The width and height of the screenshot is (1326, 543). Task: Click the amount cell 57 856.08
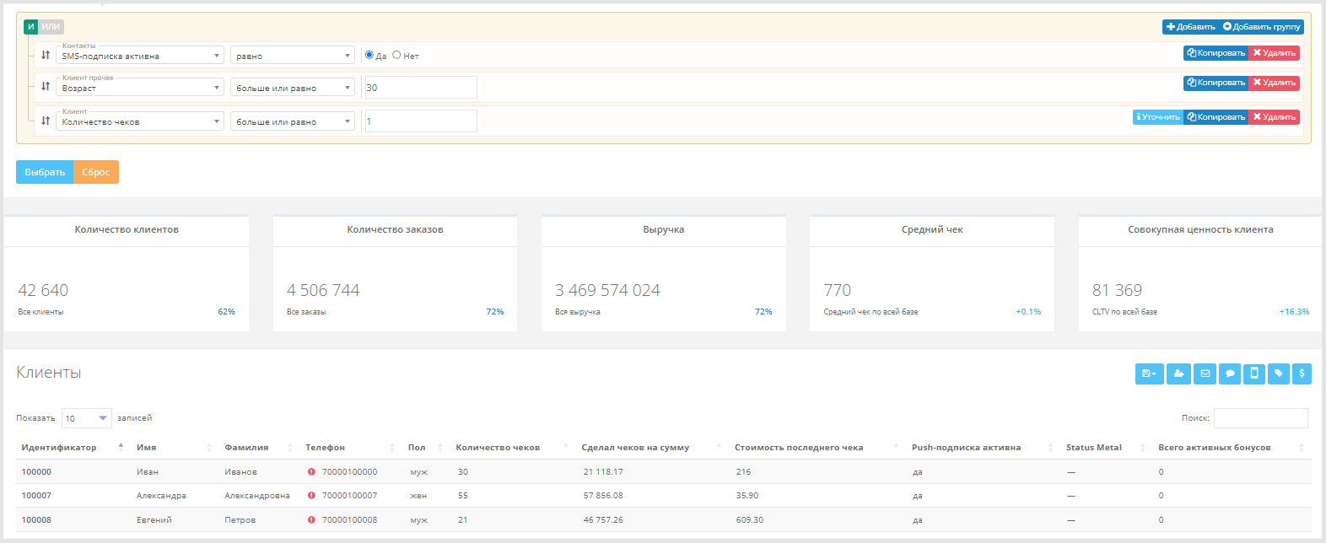coord(603,496)
